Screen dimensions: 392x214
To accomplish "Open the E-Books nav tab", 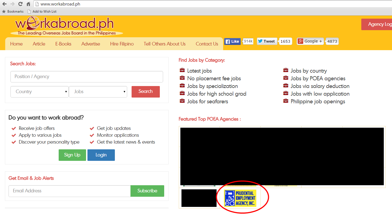I will point(63,44).
